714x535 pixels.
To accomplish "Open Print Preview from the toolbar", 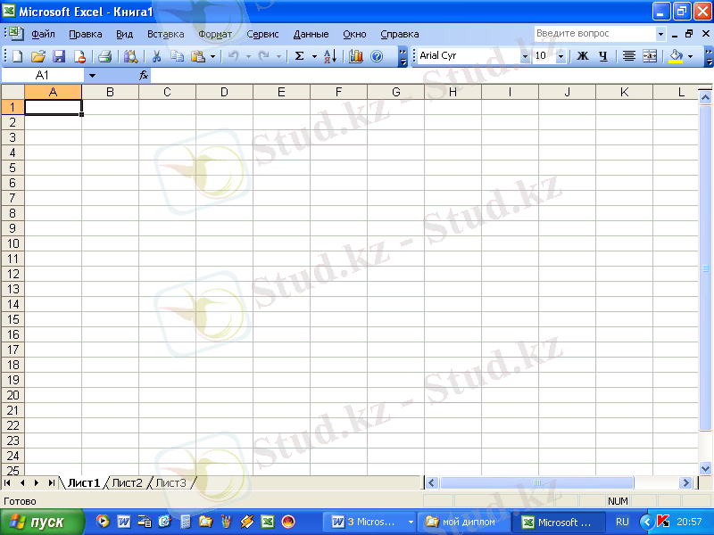I will [130, 56].
